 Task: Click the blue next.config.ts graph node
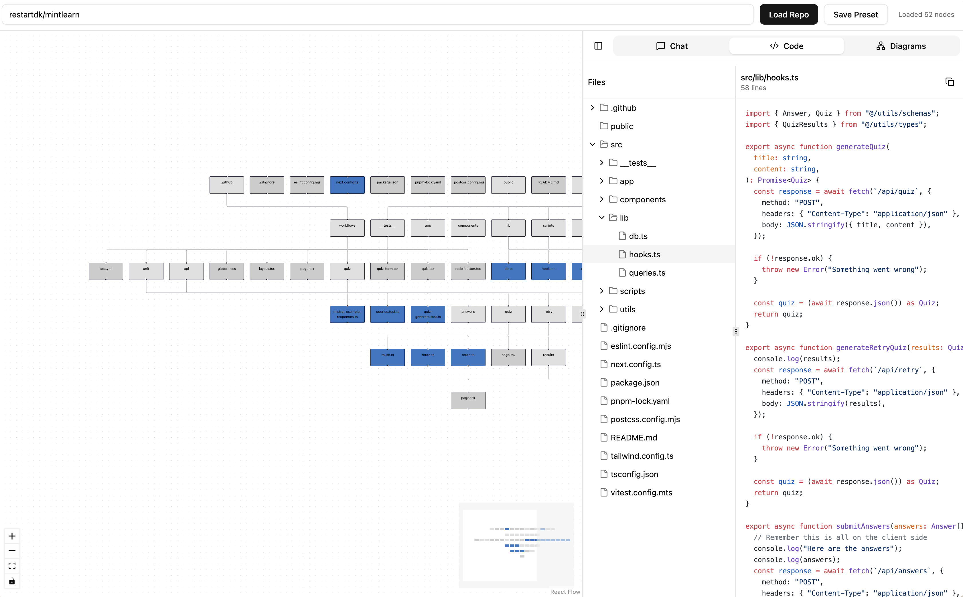tap(347, 185)
